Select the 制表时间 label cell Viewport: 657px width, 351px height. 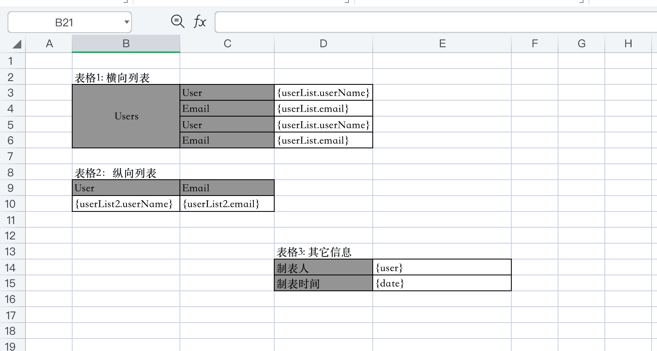(323, 283)
